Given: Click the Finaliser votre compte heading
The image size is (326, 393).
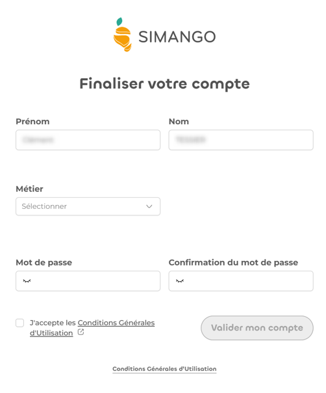Looking at the screenshot, I should coord(164,84).
